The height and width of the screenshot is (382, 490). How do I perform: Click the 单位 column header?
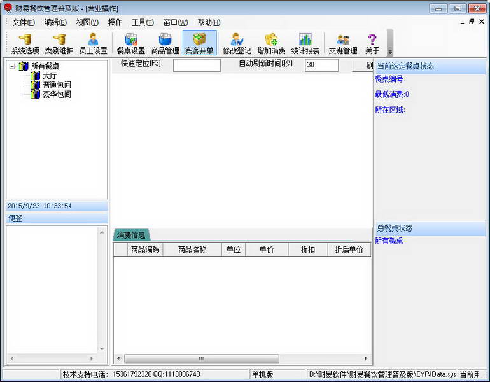click(x=234, y=250)
